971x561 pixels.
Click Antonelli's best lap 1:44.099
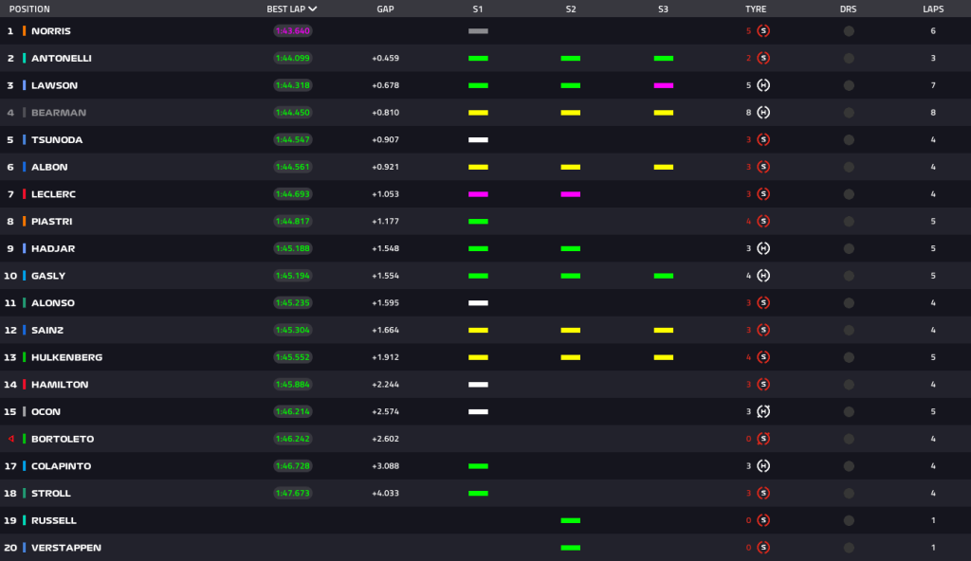coord(293,58)
